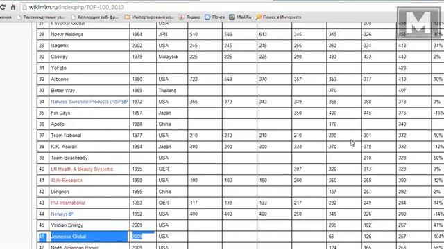Open Natures Sunshine Products (NSP) link
Image resolution: width=444 pixels, height=249 pixels.
[87, 102]
